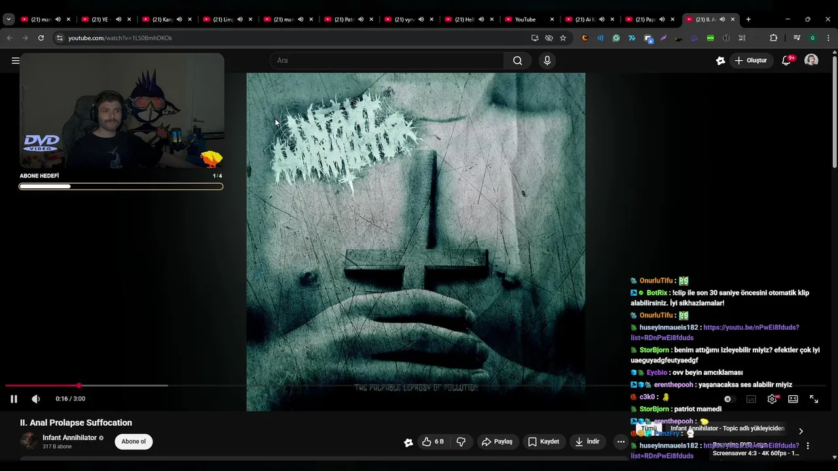Switch to the '(21) vyrv' tab
The height and width of the screenshot is (471, 838).
point(409,20)
